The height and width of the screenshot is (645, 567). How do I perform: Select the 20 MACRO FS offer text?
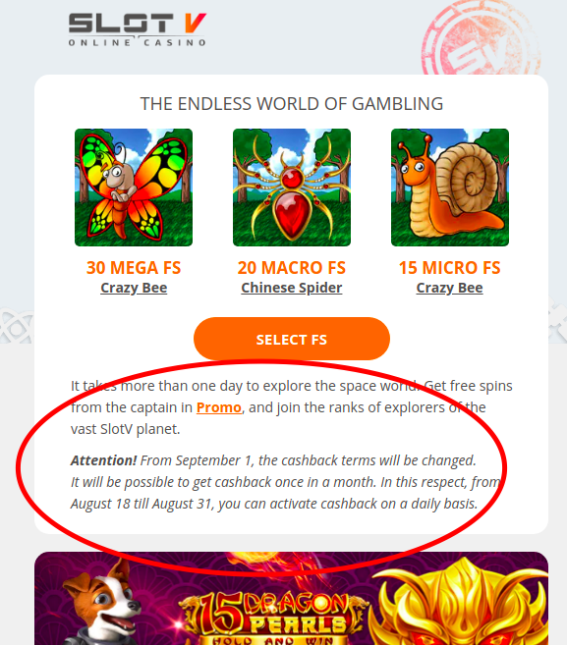[292, 267]
